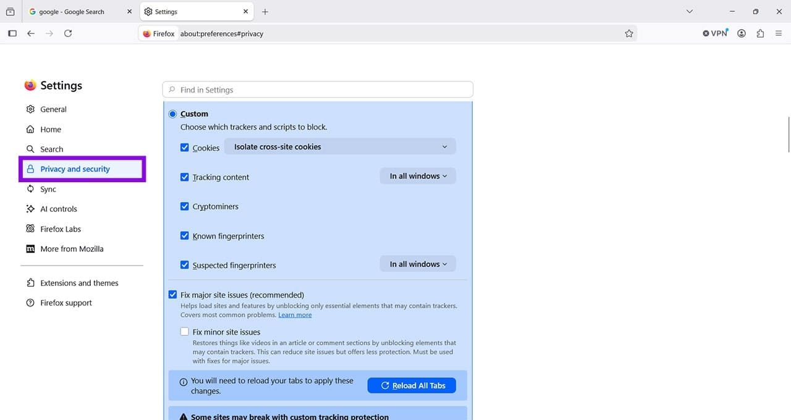
Task: Uncheck the Cryptominers checkbox
Action: tap(184, 206)
